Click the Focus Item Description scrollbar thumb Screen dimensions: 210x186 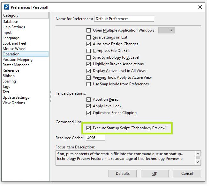pos(198,158)
